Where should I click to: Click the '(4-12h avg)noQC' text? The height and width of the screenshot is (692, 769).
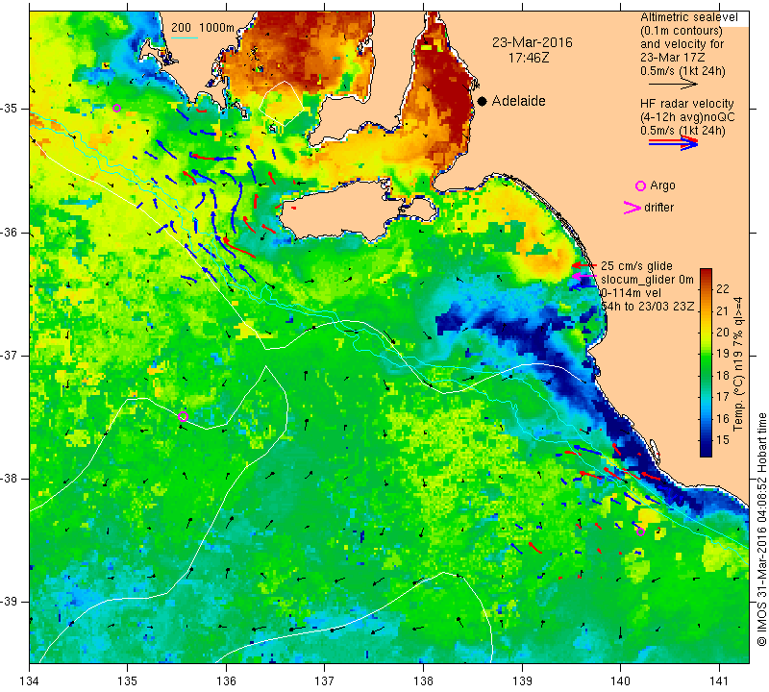(x=687, y=117)
